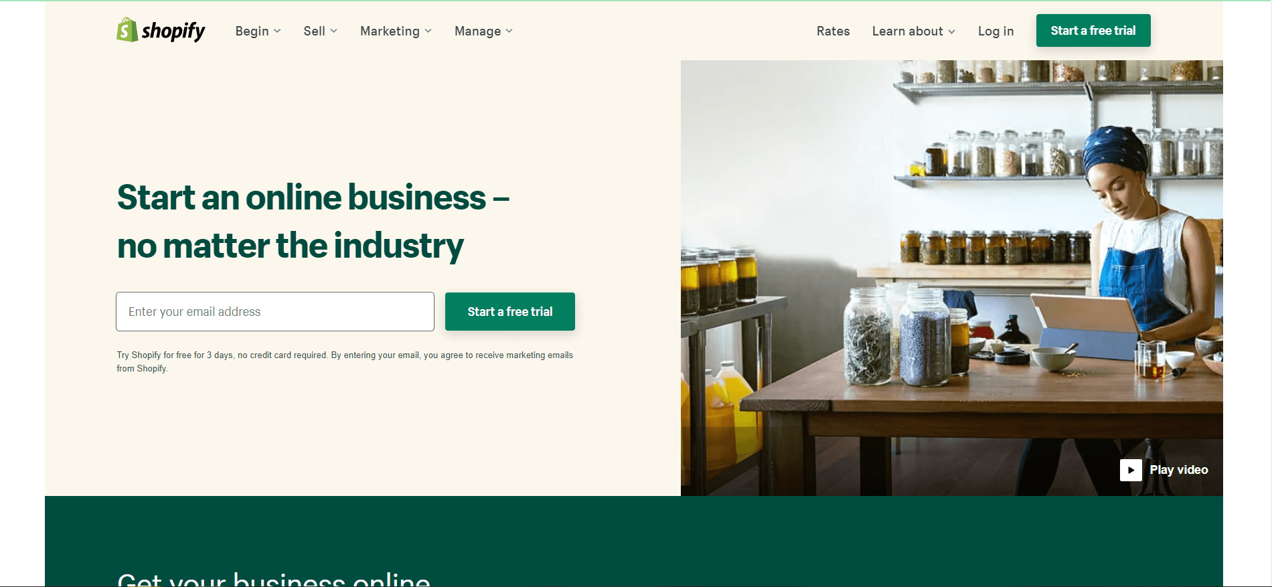Go to the Rates page
The height and width of the screenshot is (587, 1272).
click(833, 31)
